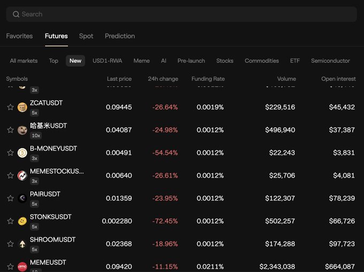Sort by Open interest column
The height and width of the screenshot is (272, 364).
[x=338, y=79]
